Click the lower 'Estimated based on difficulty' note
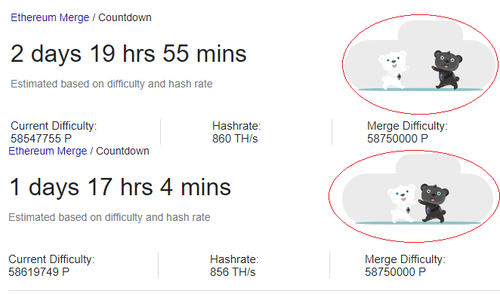This screenshot has height=294, width=500. click(x=110, y=217)
